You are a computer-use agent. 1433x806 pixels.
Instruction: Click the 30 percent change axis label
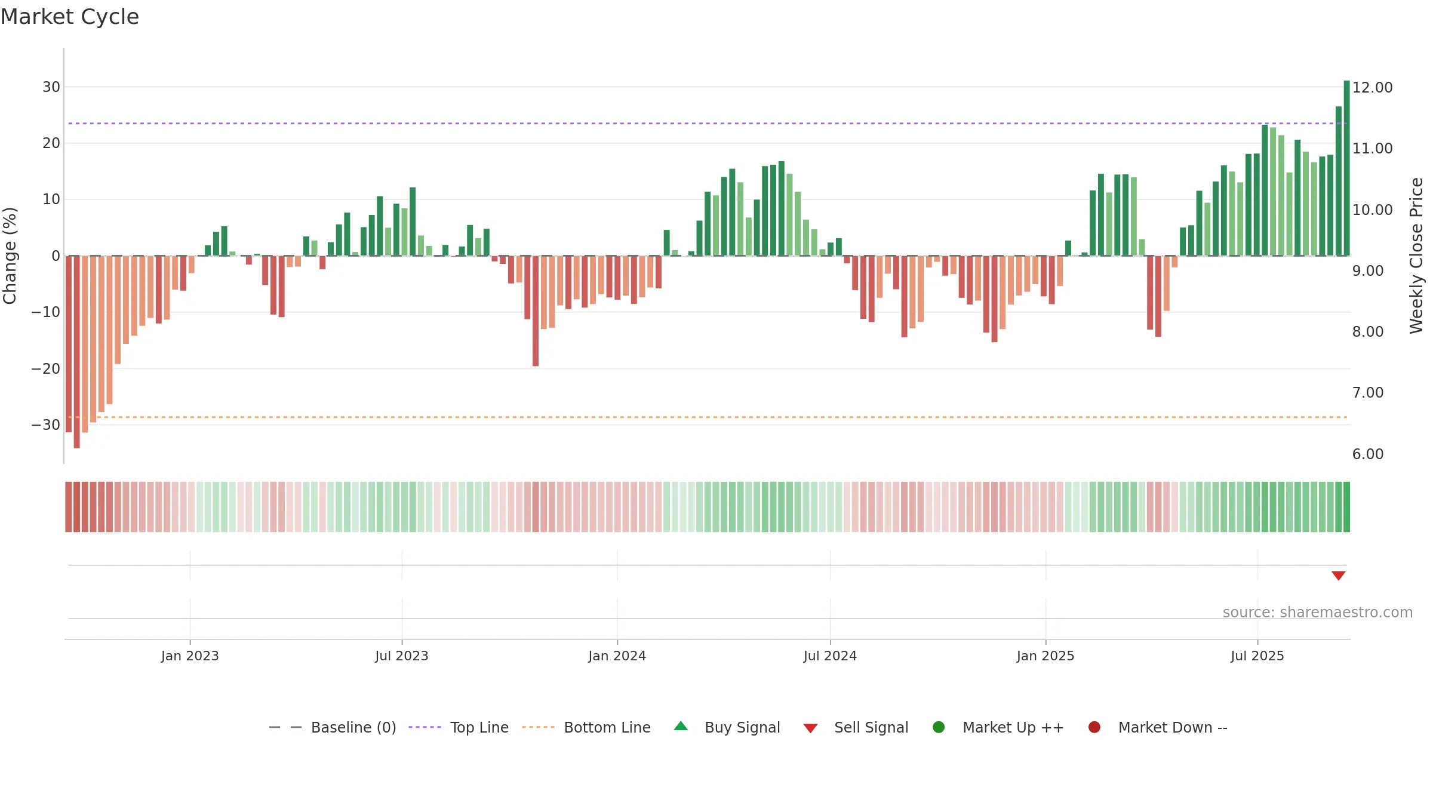[51, 87]
